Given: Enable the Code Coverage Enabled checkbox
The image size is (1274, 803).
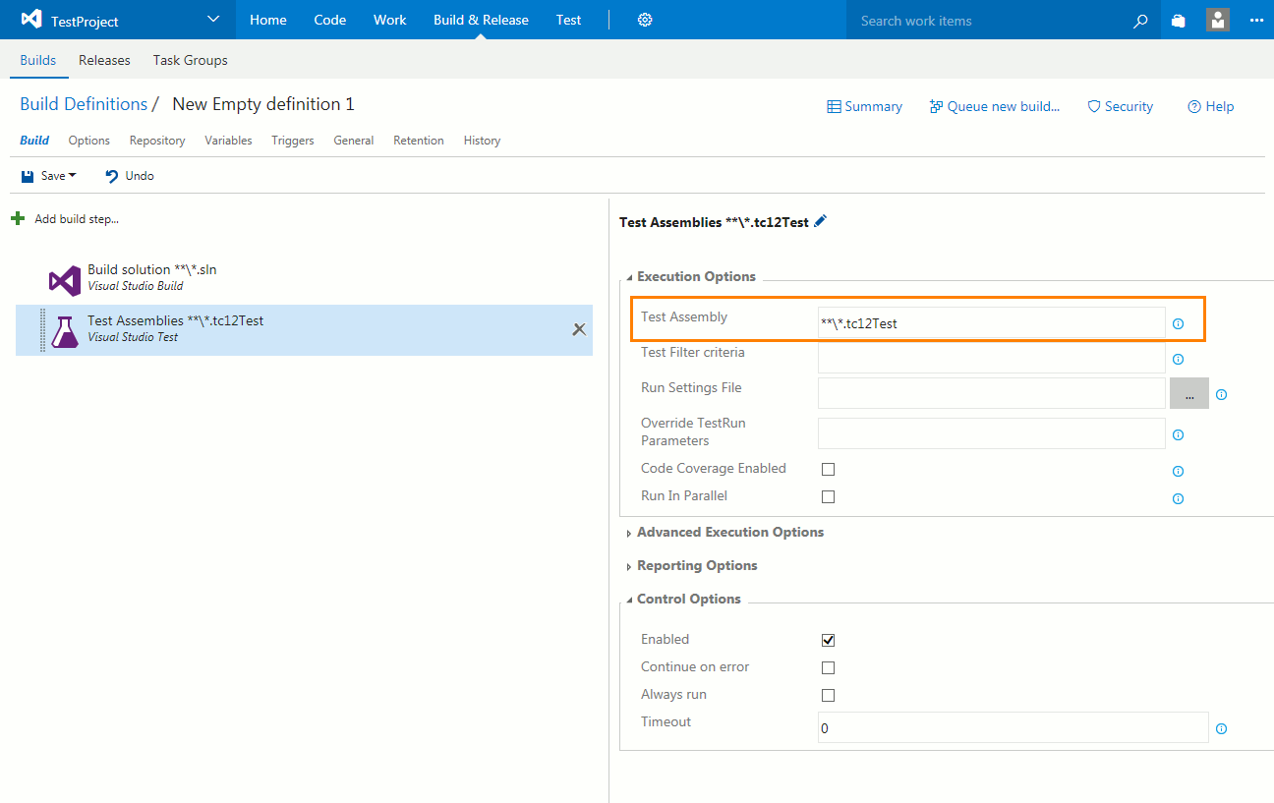Looking at the screenshot, I should (828, 470).
